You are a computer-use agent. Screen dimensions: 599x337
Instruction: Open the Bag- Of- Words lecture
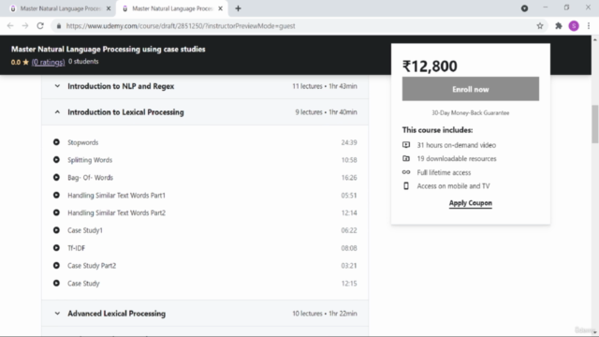click(x=90, y=178)
